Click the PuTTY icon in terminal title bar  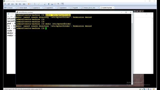coord(17,12)
